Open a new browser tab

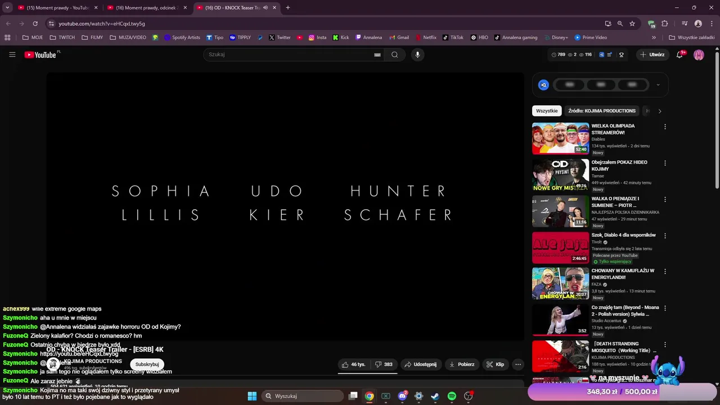click(x=287, y=8)
